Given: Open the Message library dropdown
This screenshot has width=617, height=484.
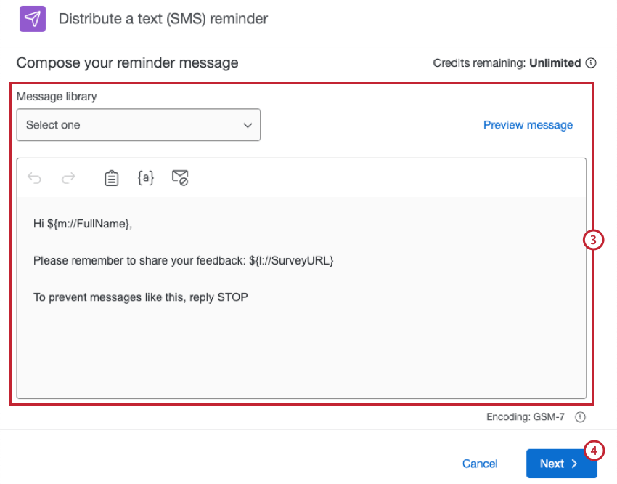Looking at the screenshot, I should (138, 124).
